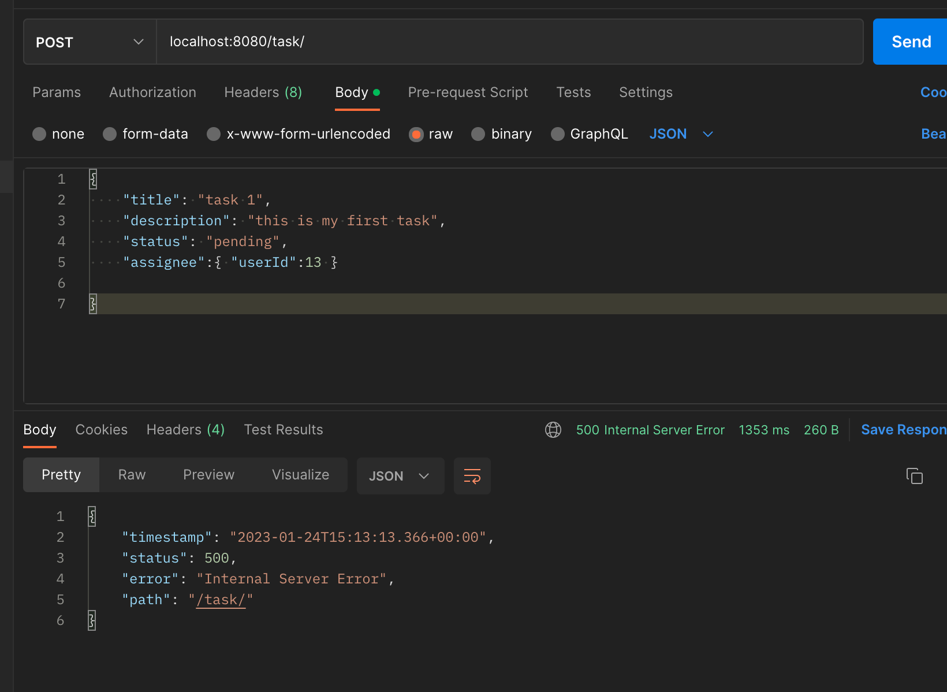Click the 260 B response size
The height and width of the screenshot is (692, 947).
821,430
